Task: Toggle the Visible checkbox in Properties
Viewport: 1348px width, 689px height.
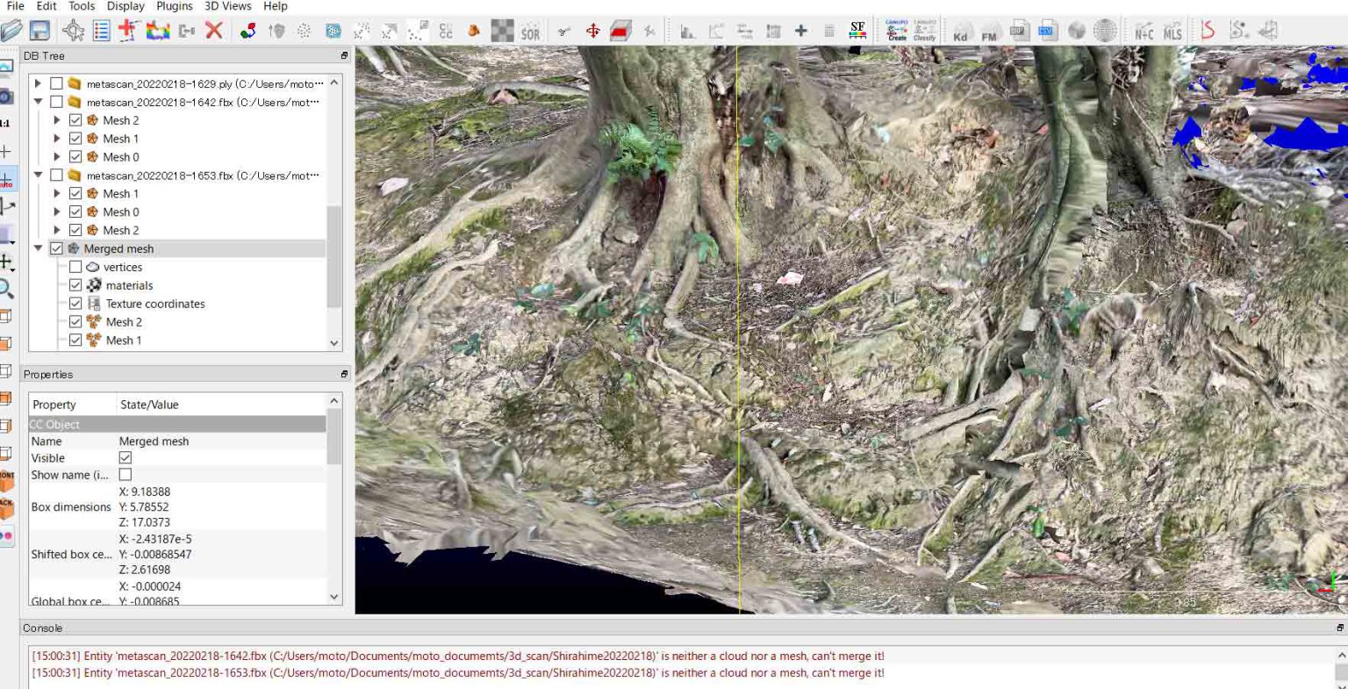Action: [x=125, y=457]
